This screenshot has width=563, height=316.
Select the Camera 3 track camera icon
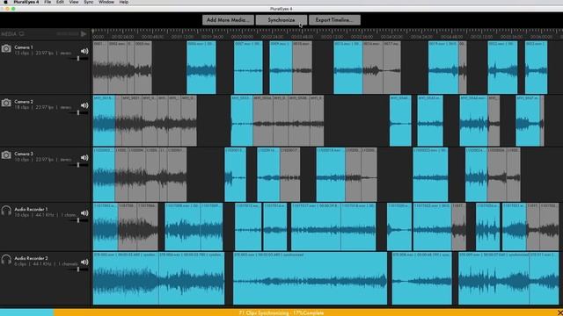point(6,155)
